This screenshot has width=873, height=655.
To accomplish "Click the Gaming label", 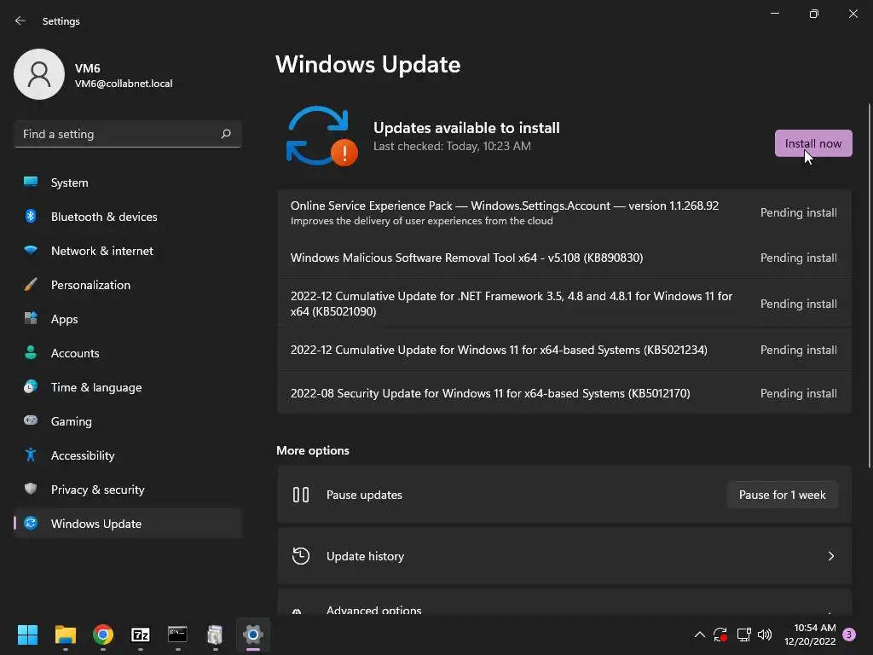I will click(x=72, y=421).
